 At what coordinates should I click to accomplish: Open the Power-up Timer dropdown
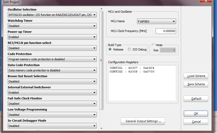click(x=52, y=37)
